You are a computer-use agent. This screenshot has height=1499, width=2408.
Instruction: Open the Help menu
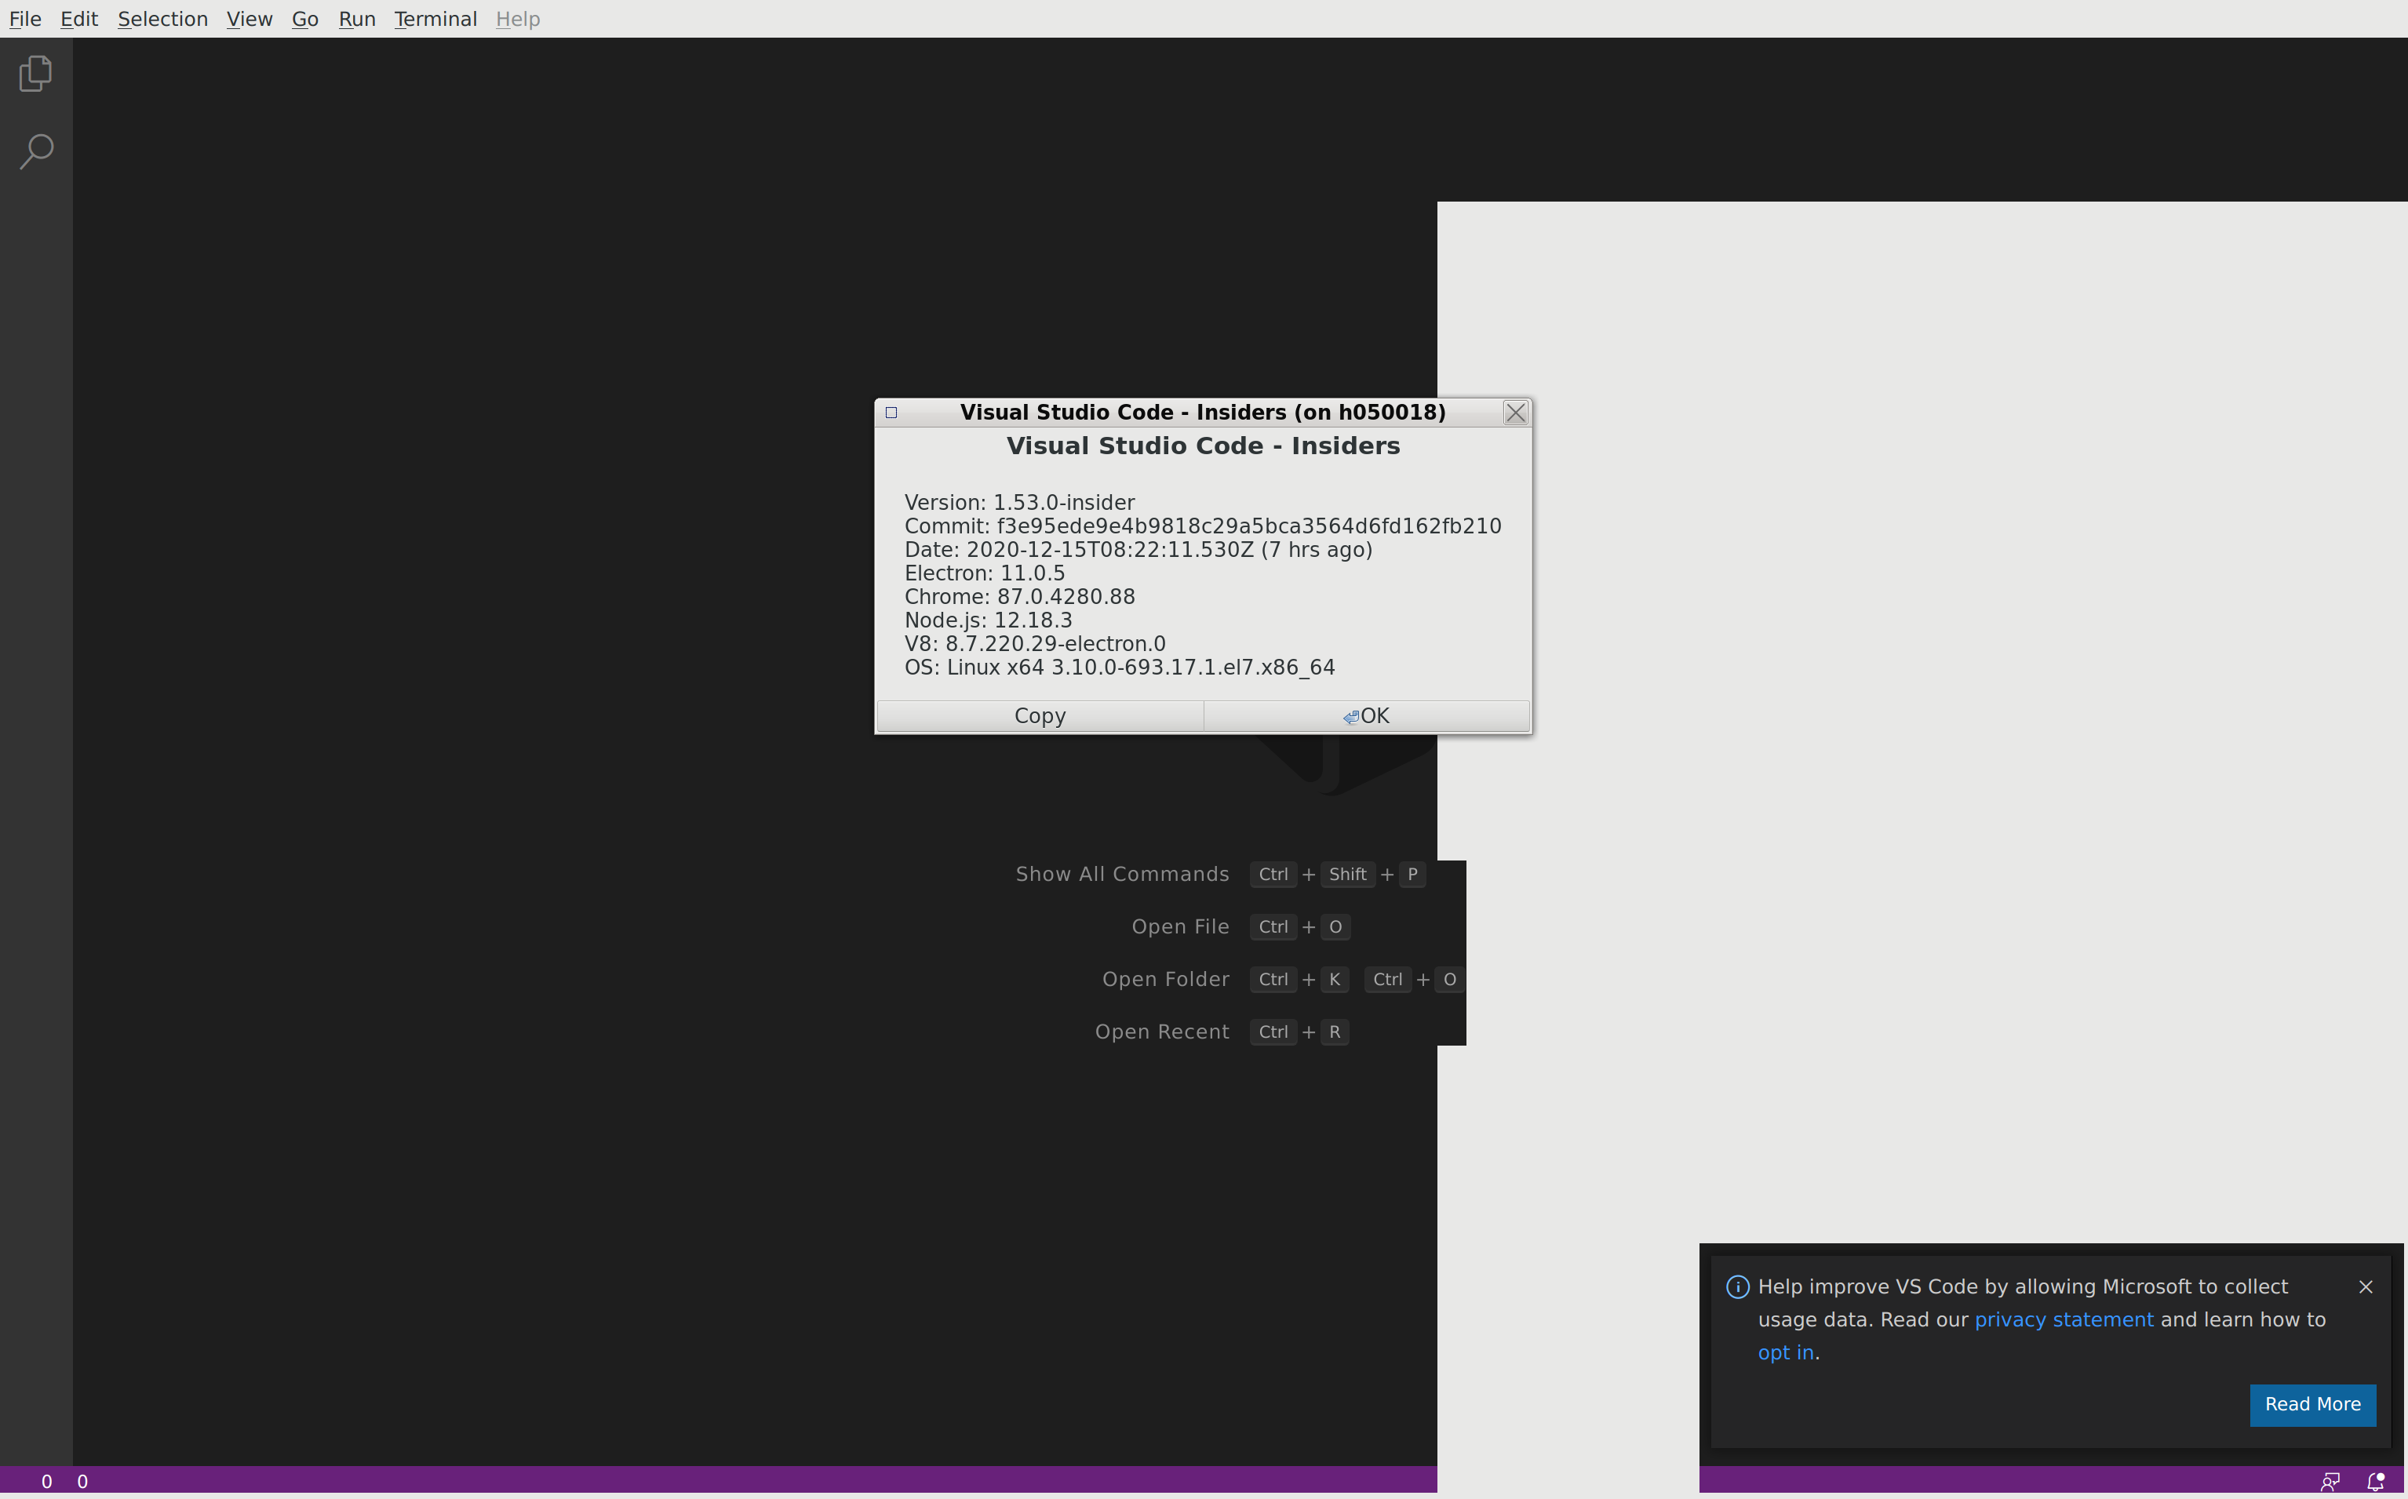518,19
